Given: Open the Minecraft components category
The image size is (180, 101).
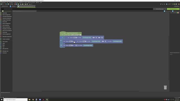Looking at the screenshot, I should pyautogui.click(x=7, y=37).
